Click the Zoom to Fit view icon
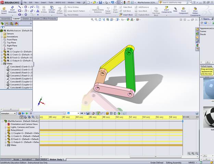The height and width of the screenshot is (164, 214). tap(92, 19)
